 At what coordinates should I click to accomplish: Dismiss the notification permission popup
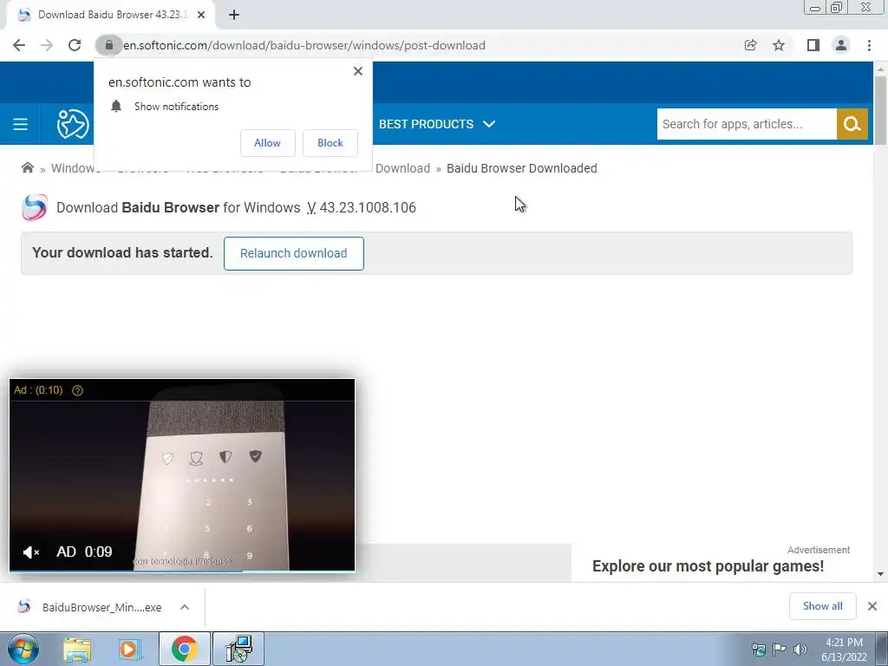click(358, 71)
